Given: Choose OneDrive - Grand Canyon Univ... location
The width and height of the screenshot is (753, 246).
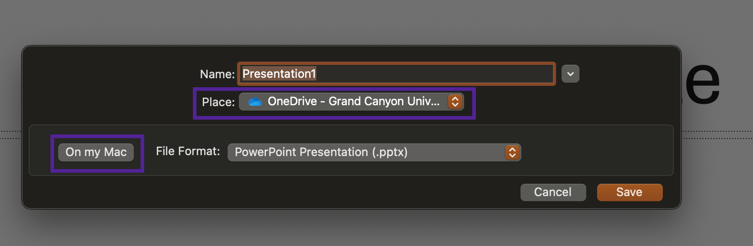Looking at the screenshot, I should pos(354,102).
